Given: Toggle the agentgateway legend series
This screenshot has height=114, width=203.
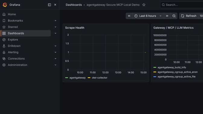Looking at the screenshot, I should pyautogui.click(x=77, y=78).
